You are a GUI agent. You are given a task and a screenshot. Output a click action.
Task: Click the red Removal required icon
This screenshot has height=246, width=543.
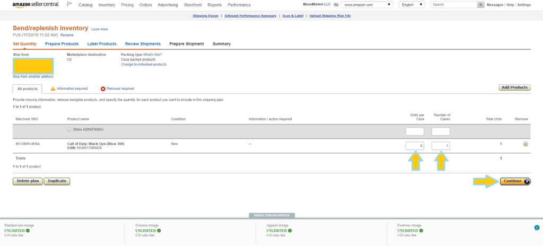pos(103,89)
